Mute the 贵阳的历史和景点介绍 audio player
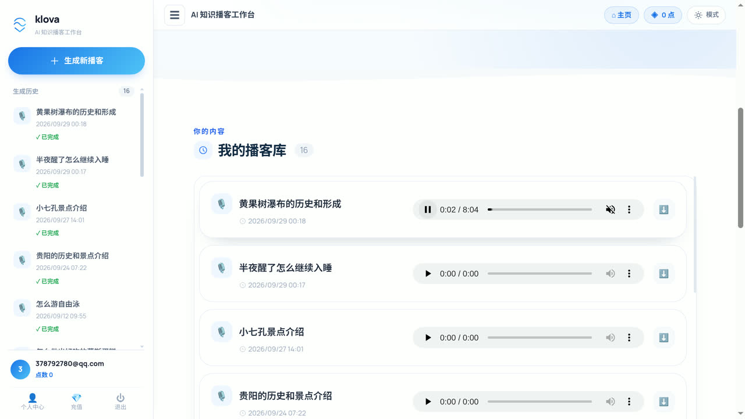The width and height of the screenshot is (745, 419). coord(611,402)
